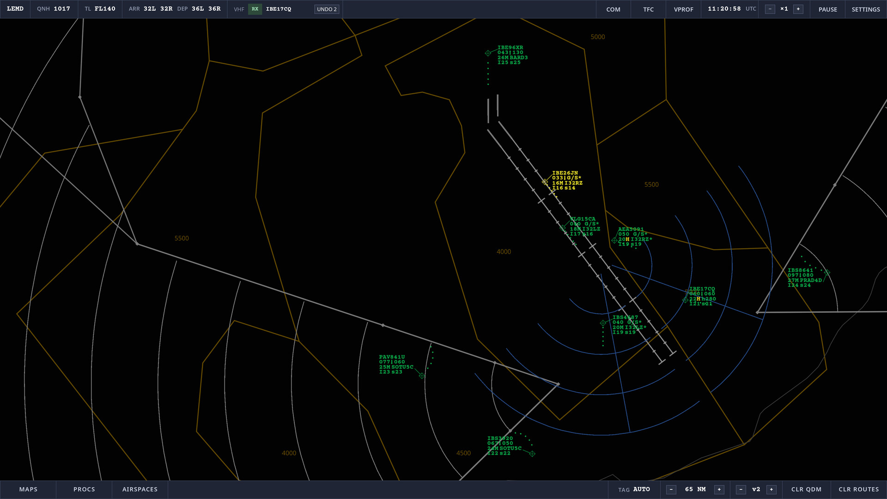The image size is (887, 499).
Task: Click the TL FL140 value
Action: click(x=105, y=9)
